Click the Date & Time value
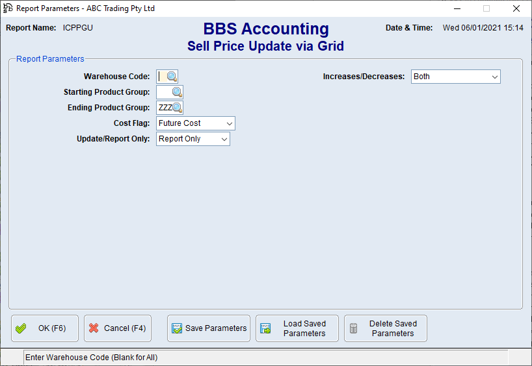 [483, 28]
